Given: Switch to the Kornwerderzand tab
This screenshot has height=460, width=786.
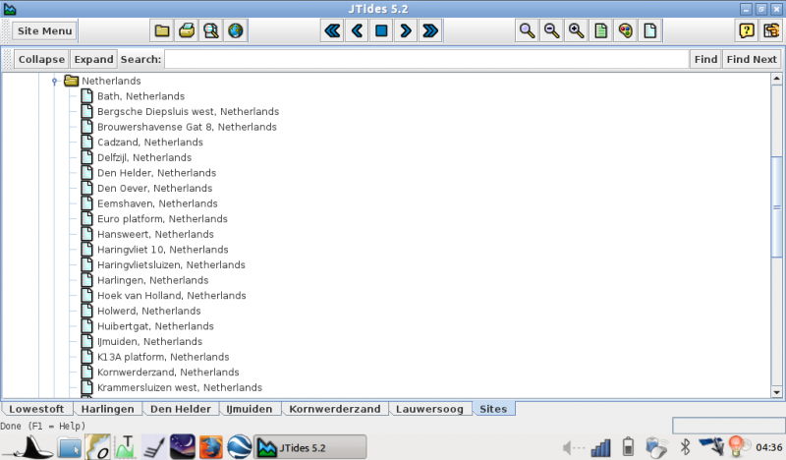Looking at the screenshot, I should (x=334, y=409).
